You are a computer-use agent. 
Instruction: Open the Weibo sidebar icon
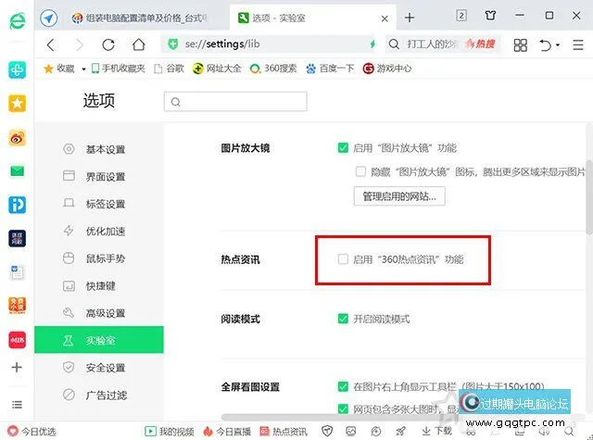(x=17, y=138)
